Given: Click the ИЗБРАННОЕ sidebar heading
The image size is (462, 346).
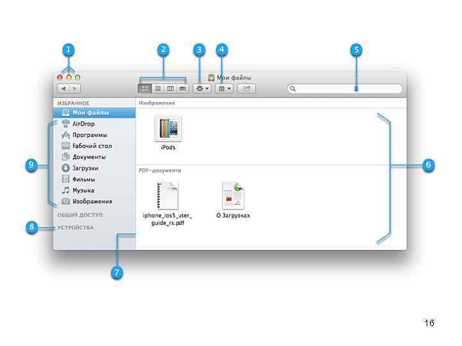Looking at the screenshot, I should [x=73, y=103].
